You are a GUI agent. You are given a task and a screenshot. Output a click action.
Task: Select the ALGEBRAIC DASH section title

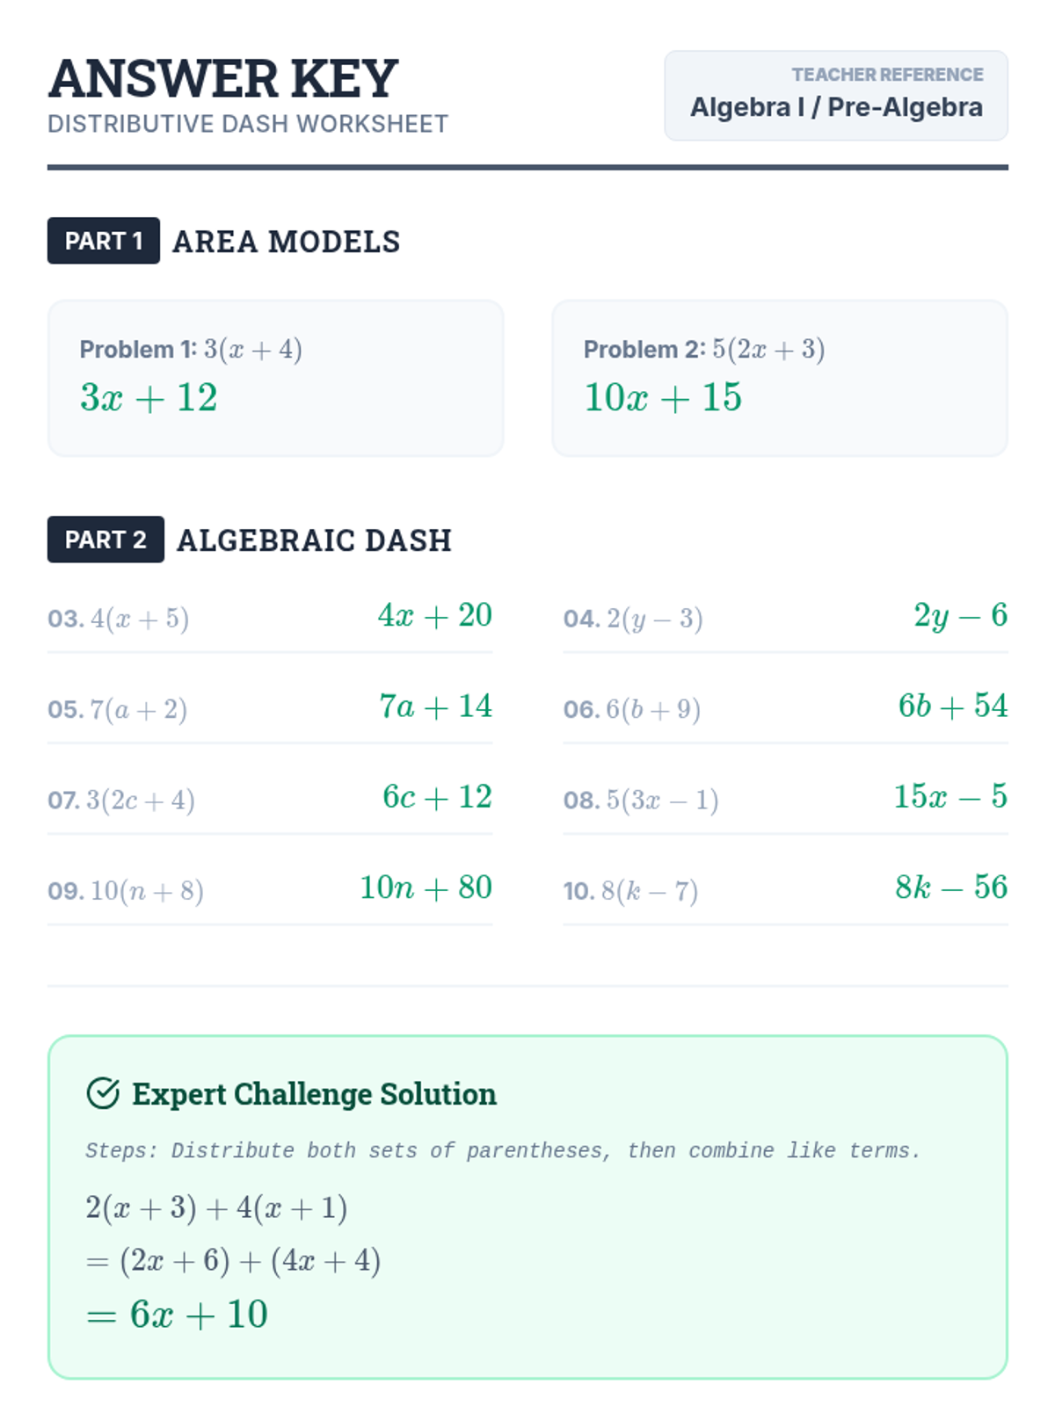point(315,540)
